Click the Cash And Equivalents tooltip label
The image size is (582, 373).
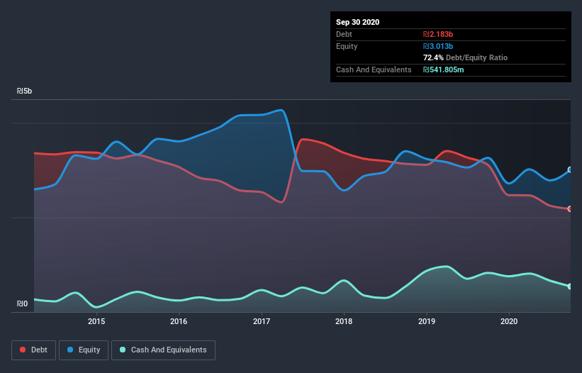pos(374,69)
